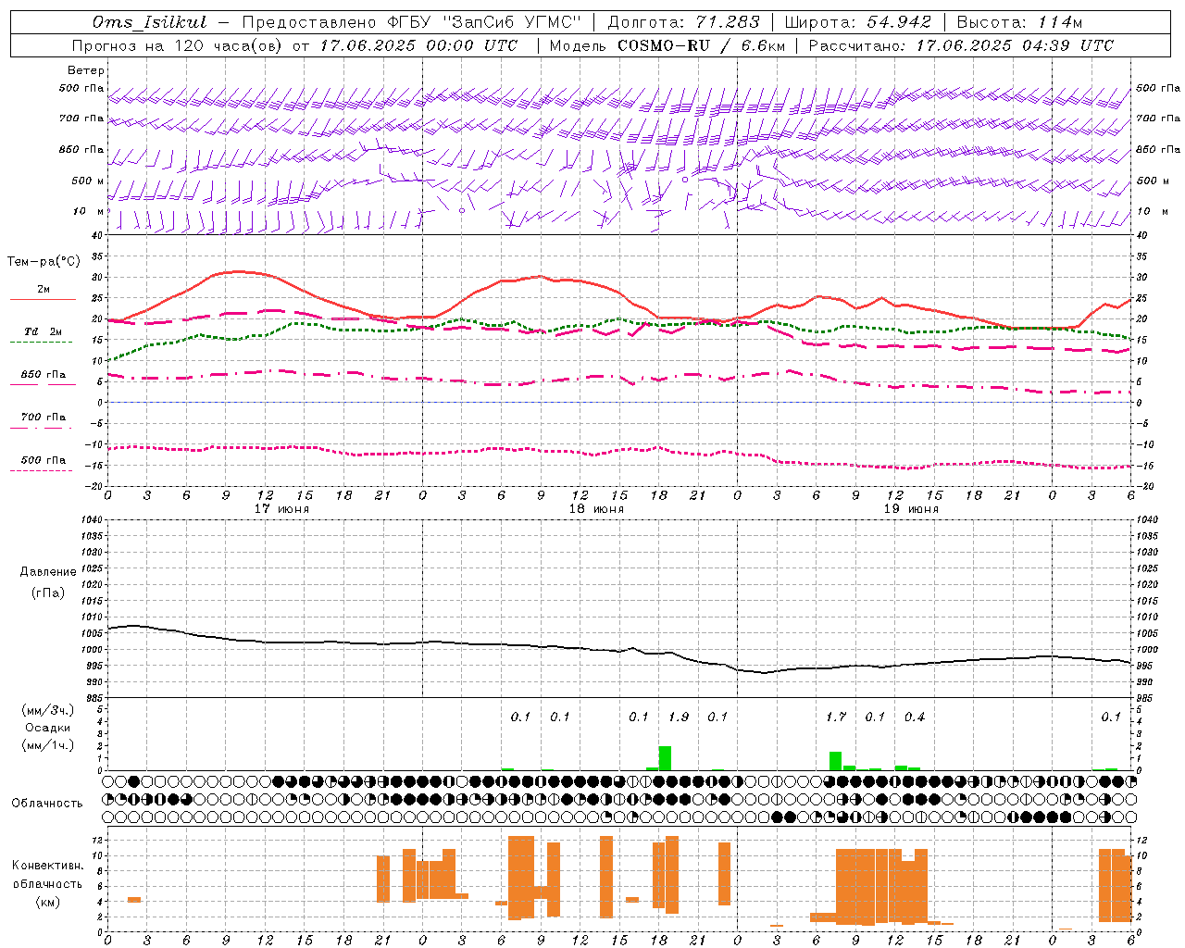Click the 17 июня date label
Image resolution: width=1185 pixels, height=948 pixels.
[281, 509]
